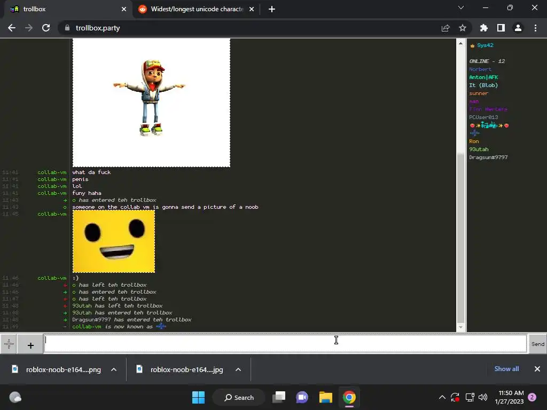
Task: Bookmark this tab star icon
Action: point(463,28)
